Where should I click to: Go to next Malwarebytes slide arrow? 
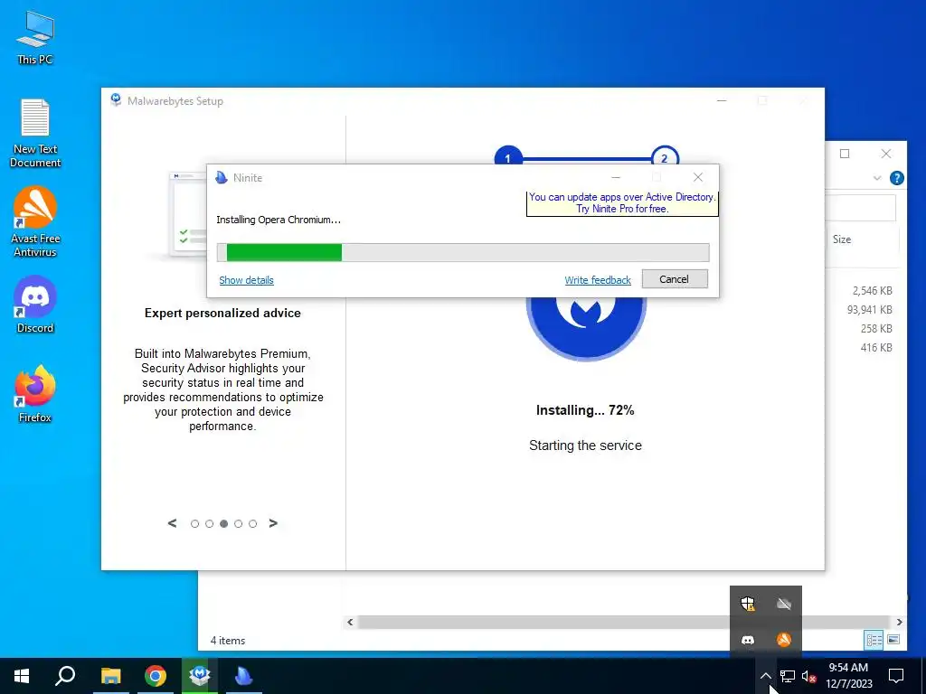[x=273, y=523]
